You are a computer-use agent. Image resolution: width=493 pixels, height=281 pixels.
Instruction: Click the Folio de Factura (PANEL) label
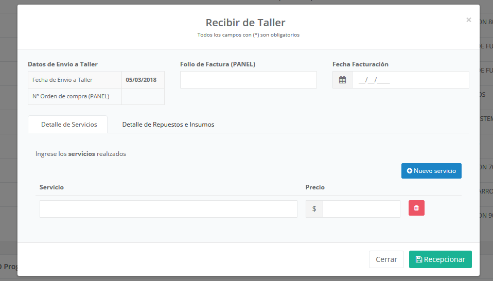pos(218,64)
